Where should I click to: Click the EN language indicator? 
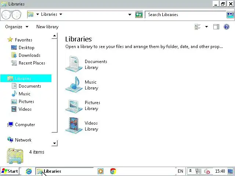180,171
